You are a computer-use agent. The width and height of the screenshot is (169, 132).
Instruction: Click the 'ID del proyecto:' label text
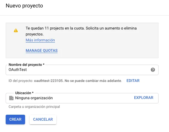[21, 81]
